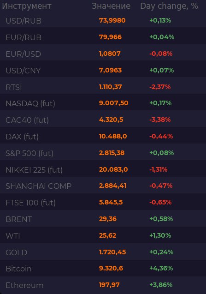Image resolution: width=206 pixels, height=294 pixels.
Task: Sort by the Значение column header
Action: [x=111, y=6]
